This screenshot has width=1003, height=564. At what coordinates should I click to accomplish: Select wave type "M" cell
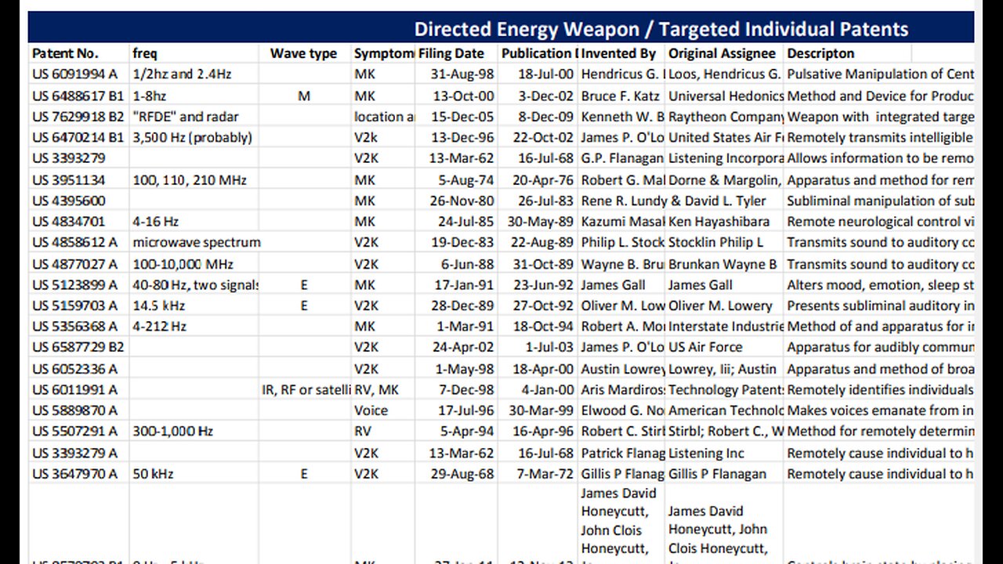pos(304,96)
